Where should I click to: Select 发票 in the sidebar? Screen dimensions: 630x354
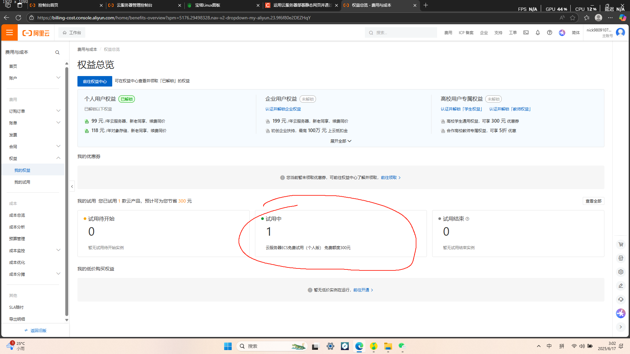(x=13, y=135)
